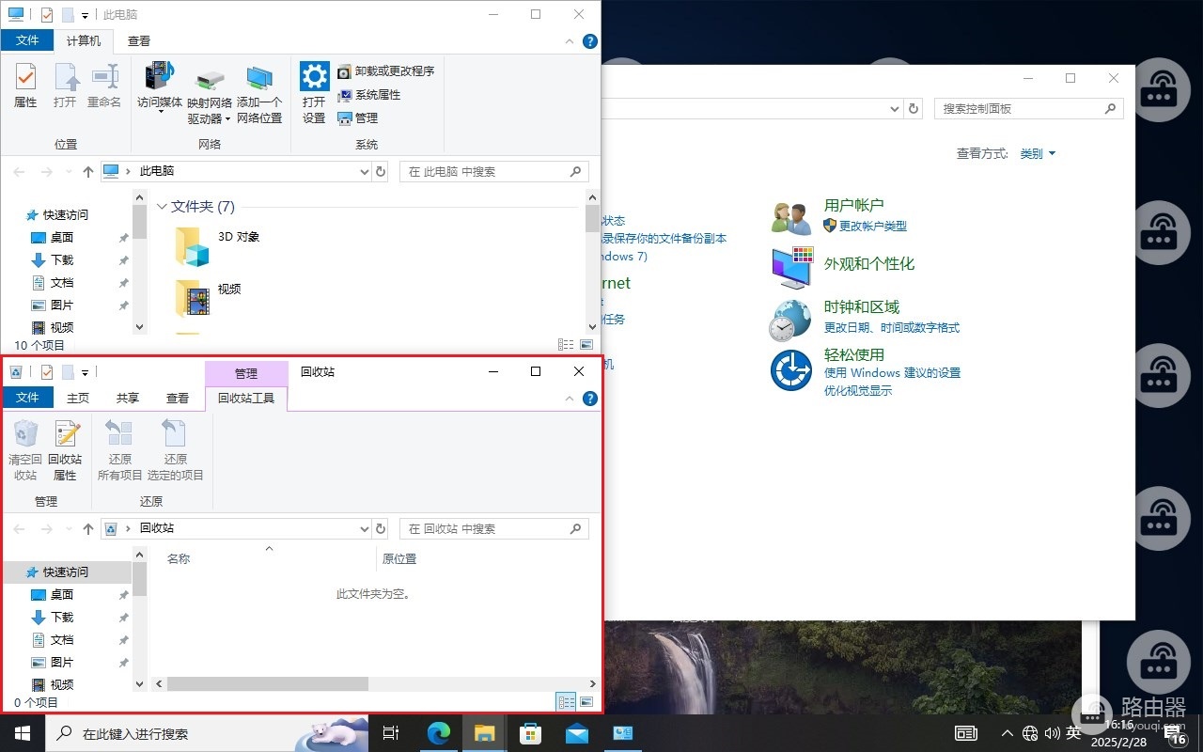Click Manage in This PC ribbon
The image size is (1203, 752).
click(357, 118)
